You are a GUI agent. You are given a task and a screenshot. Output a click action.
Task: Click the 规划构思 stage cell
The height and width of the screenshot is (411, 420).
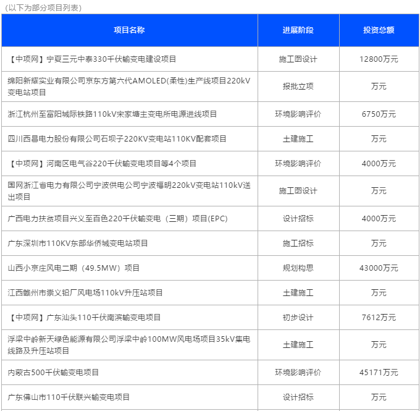point(298,268)
